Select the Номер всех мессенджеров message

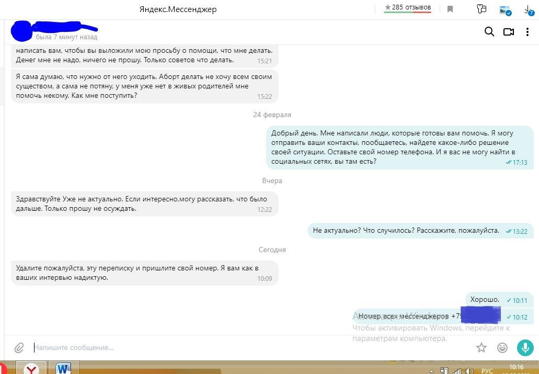point(443,316)
